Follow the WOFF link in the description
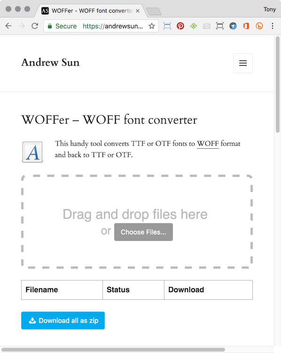The image size is (281, 353). pyautogui.click(x=208, y=144)
